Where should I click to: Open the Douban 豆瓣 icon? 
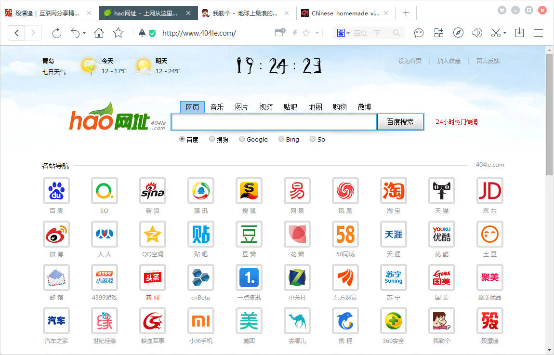coord(249,234)
